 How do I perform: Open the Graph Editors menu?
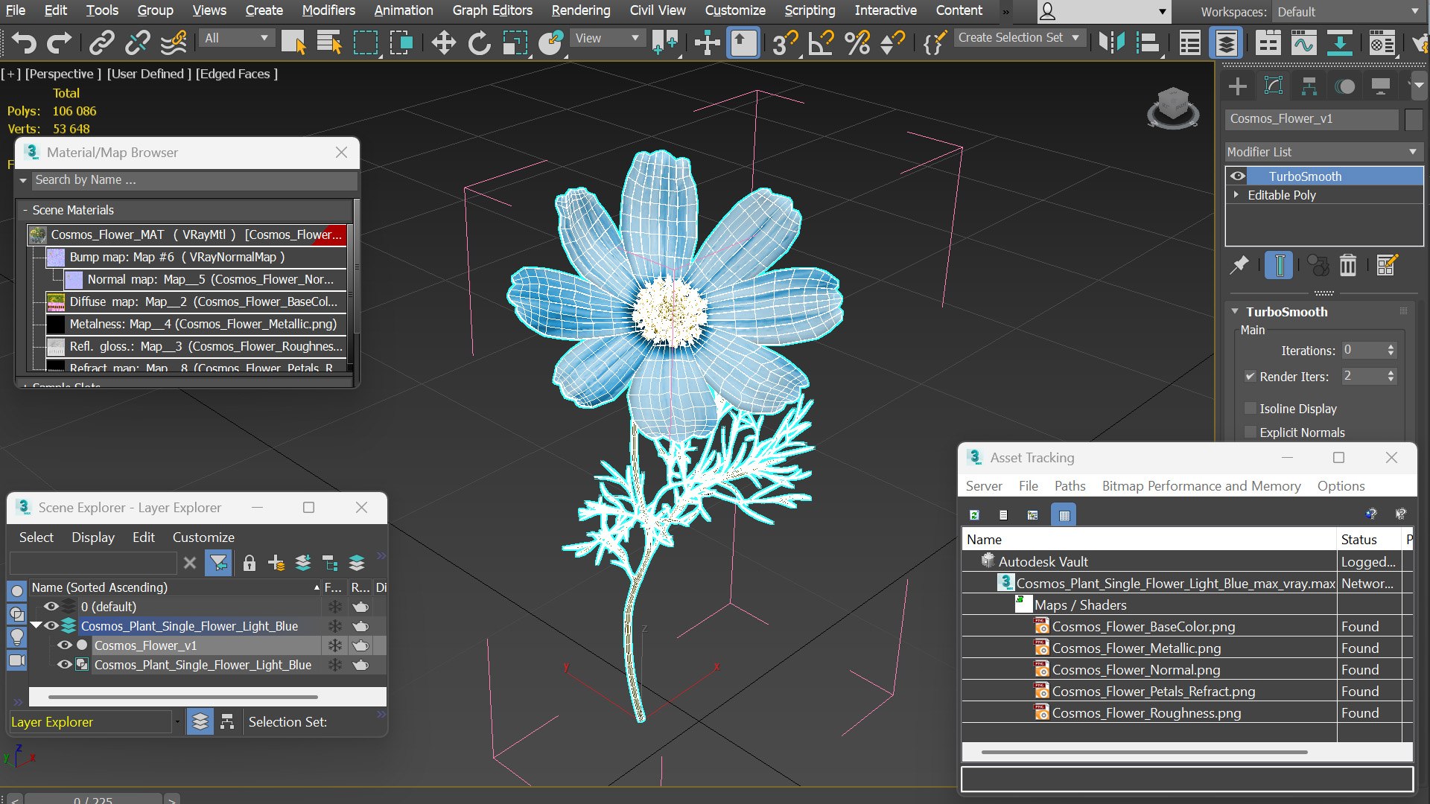492,10
